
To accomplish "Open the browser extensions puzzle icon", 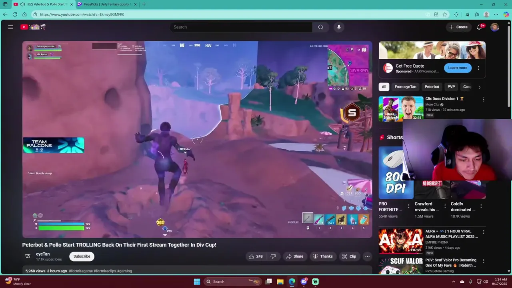I will pyautogui.click(x=456, y=14).
